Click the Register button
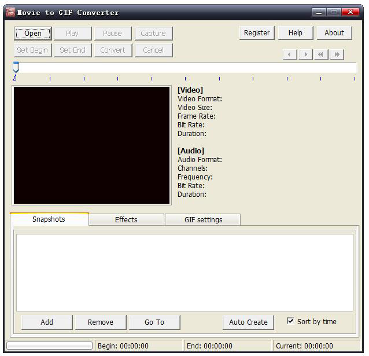The width and height of the screenshot is (369, 356). coord(257,33)
